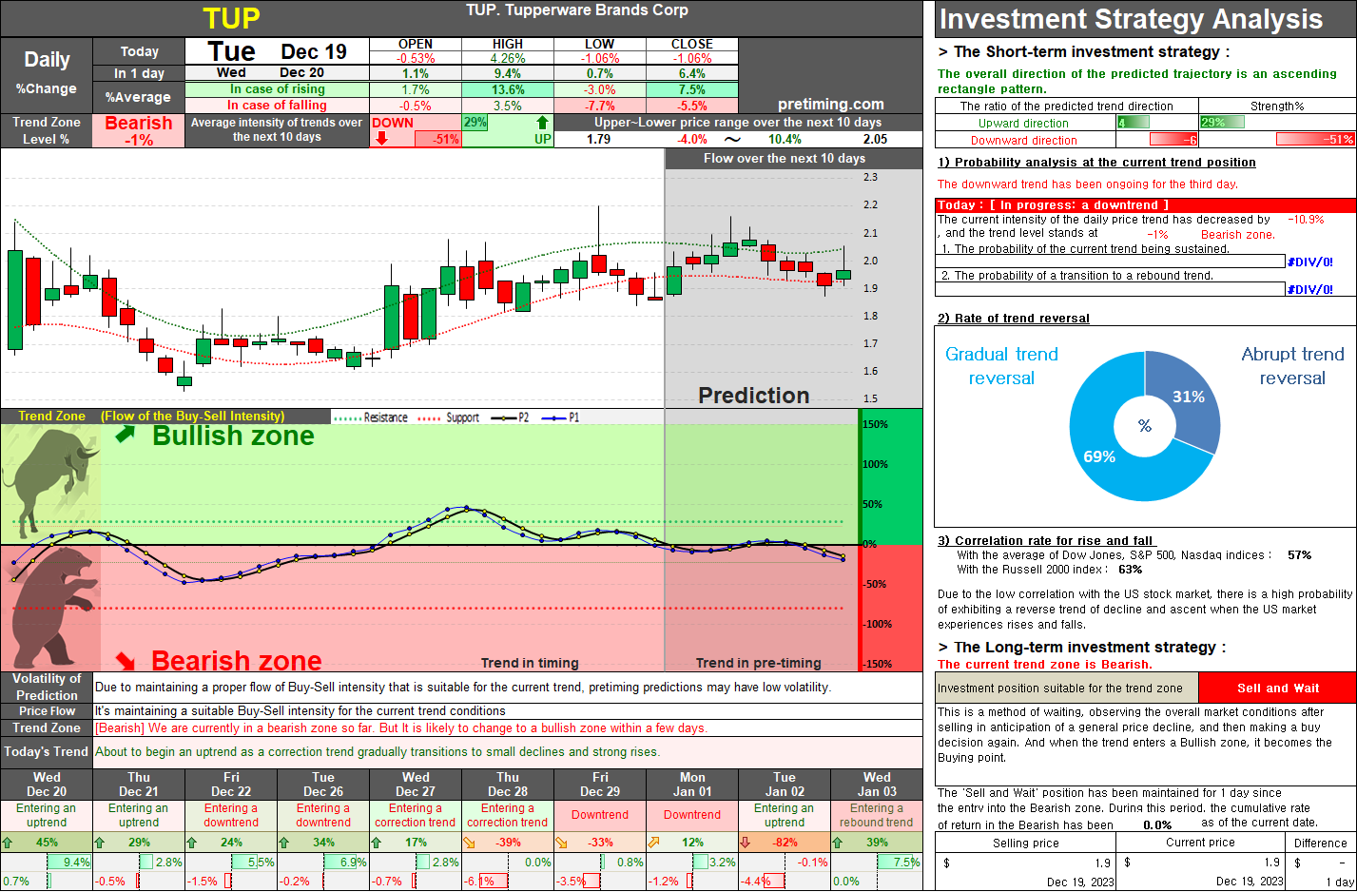
Task: Click the Resistance legend marker
Action: (348, 417)
